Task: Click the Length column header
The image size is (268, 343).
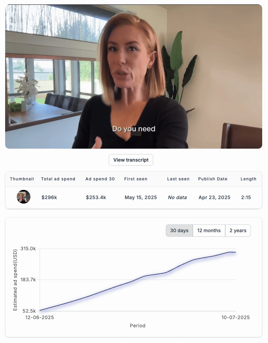Action: [x=248, y=179]
